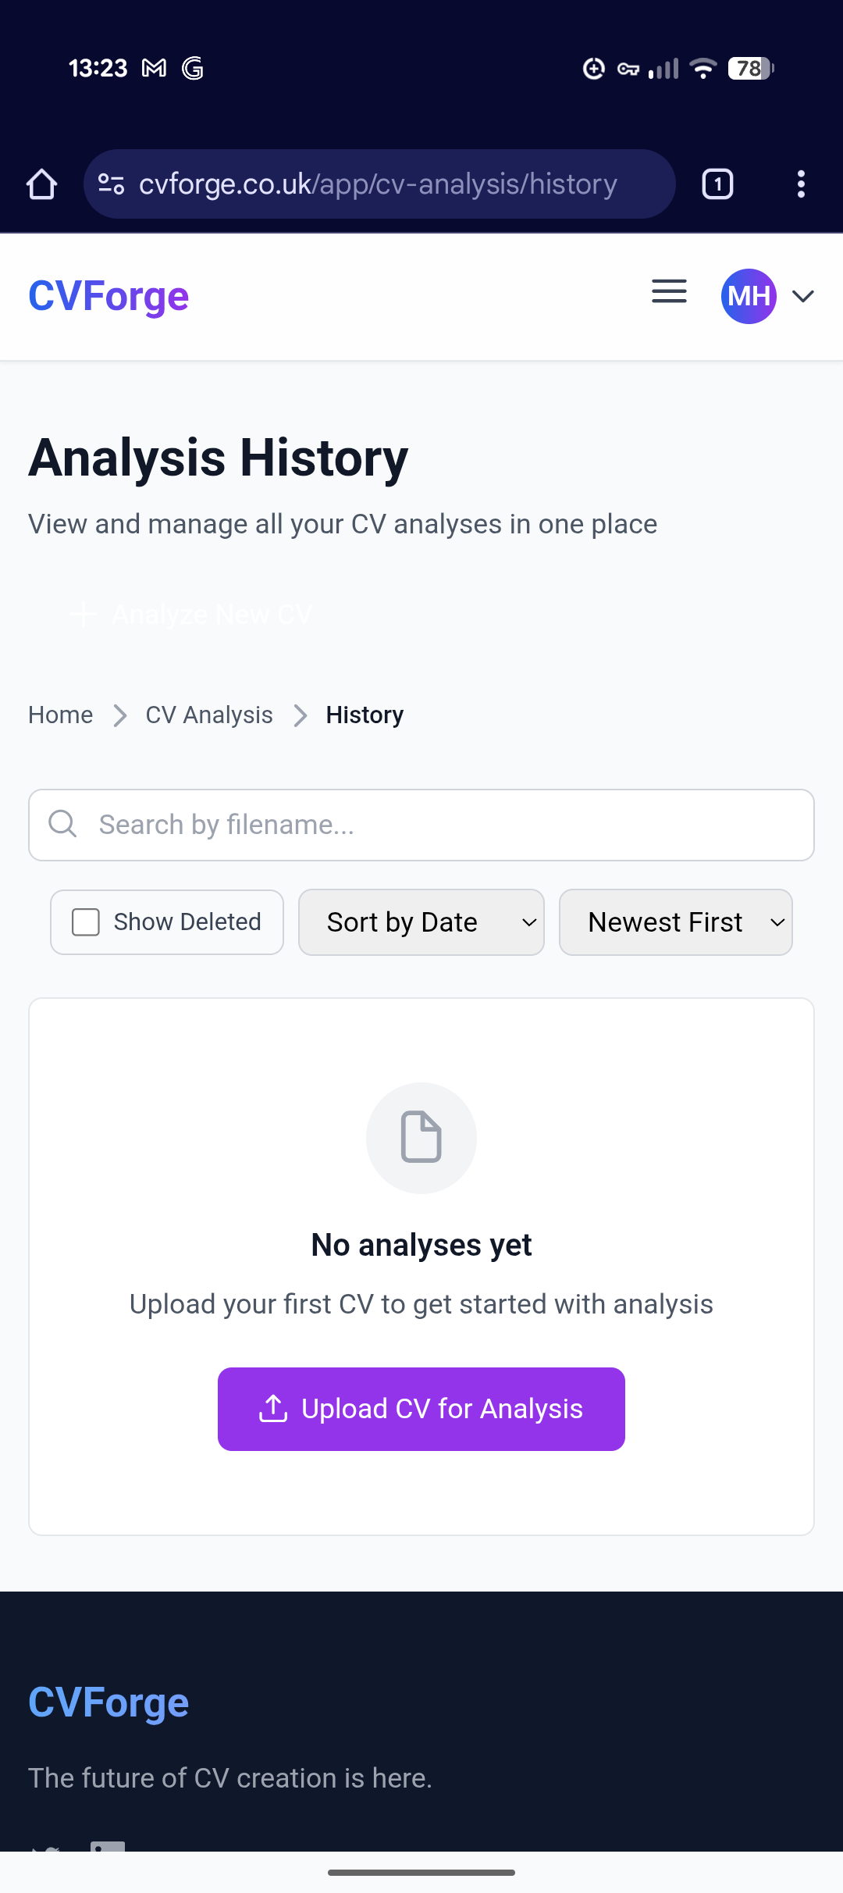Click the empty-state document icon
The width and height of the screenshot is (843, 1893).
coord(421,1137)
